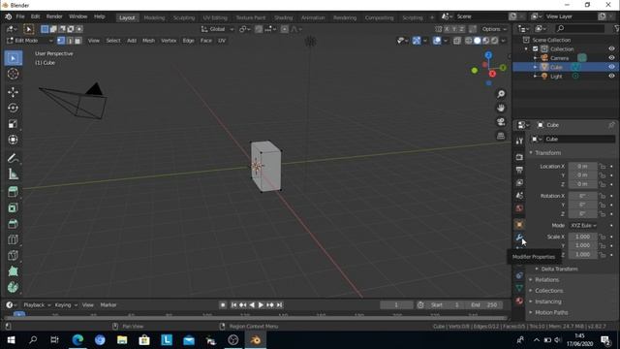This screenshot has width=620, height=349.
Task: Collapse the Transform panel
Action: 547,153
